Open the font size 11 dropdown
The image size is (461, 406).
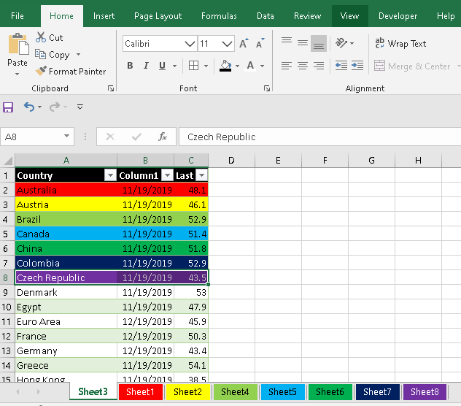227,44
